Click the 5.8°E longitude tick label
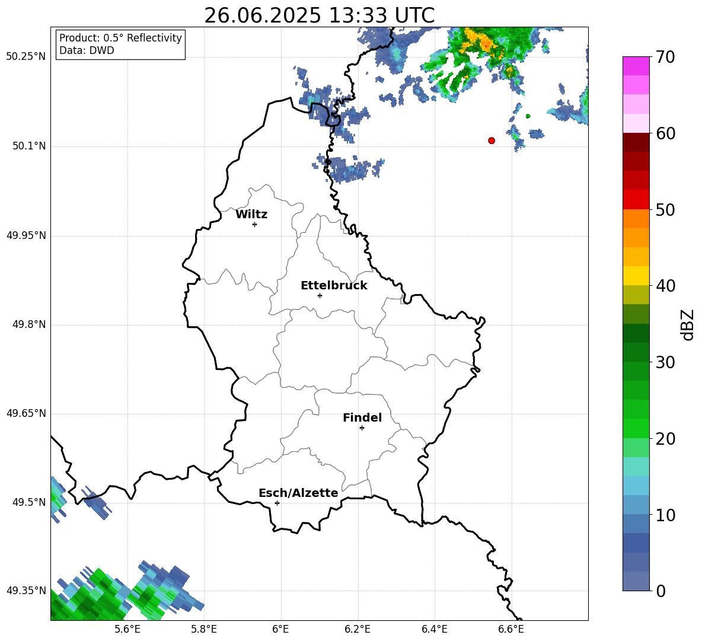 pos(204,629)
